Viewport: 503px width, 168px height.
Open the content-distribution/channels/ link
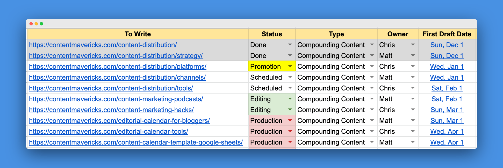pos(117,77)
